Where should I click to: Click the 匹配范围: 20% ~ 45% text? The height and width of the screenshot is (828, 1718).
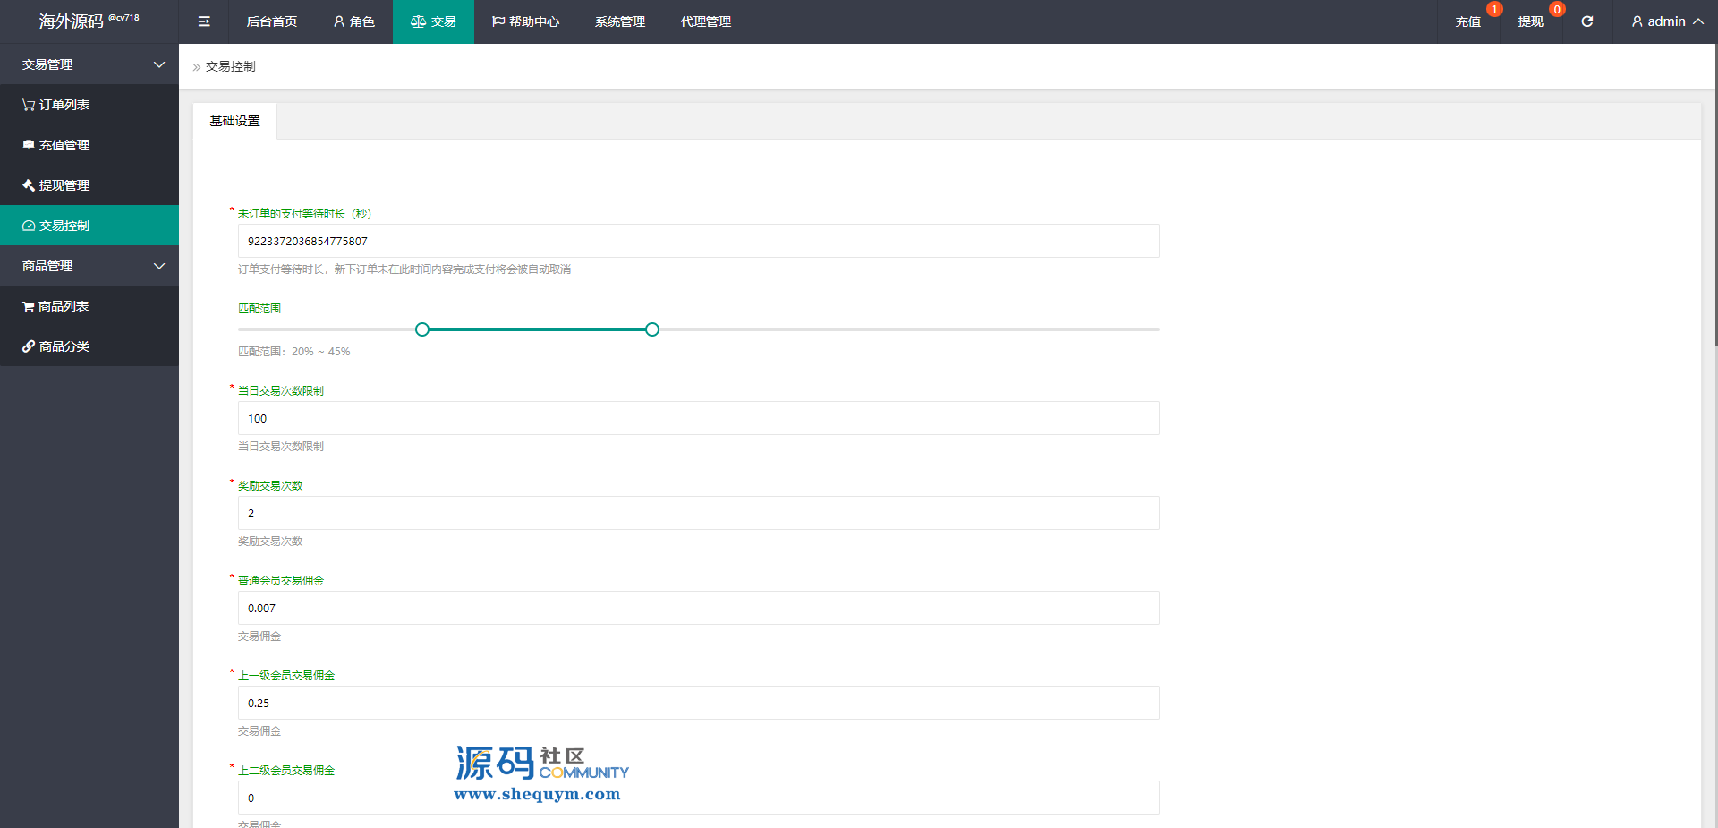tap(293, 352)
